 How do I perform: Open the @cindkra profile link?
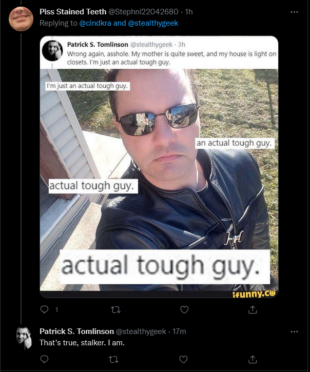click(95, 23)
